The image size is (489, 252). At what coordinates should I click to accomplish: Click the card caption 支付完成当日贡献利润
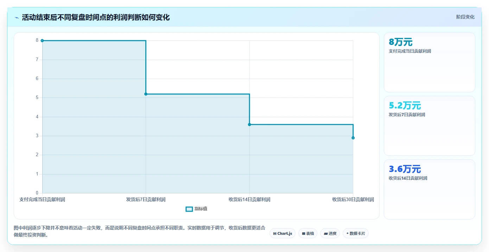410,51
